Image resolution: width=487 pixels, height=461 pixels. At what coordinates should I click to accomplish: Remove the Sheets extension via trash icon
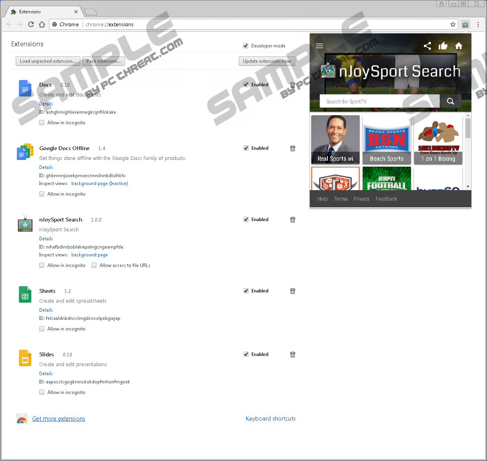pyautogui.click(x=293, y=291)
